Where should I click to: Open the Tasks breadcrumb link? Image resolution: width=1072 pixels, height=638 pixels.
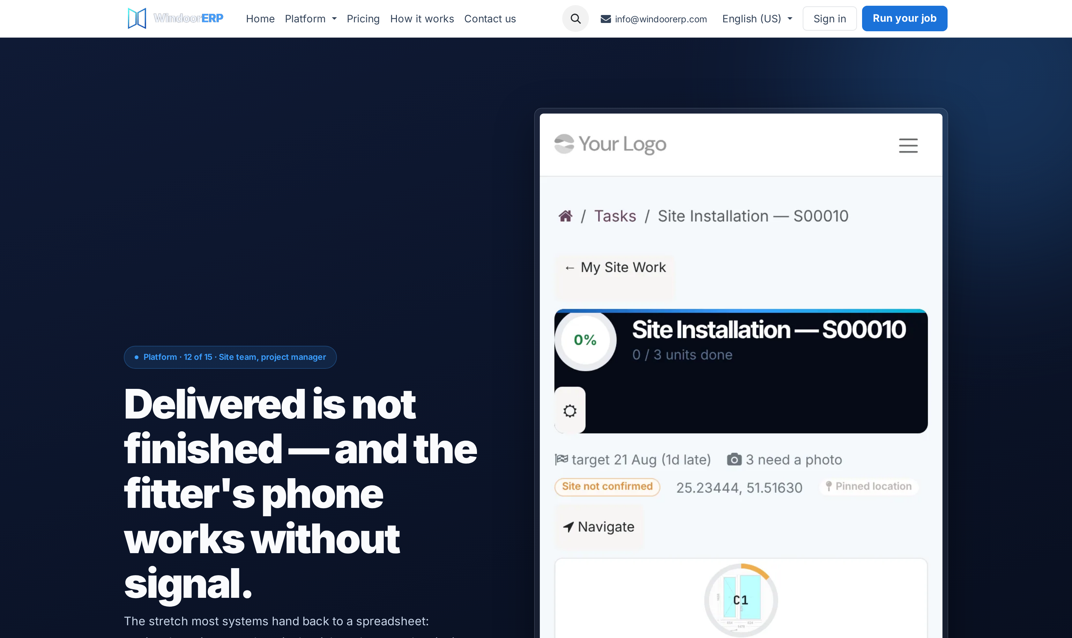coord(615,216)
